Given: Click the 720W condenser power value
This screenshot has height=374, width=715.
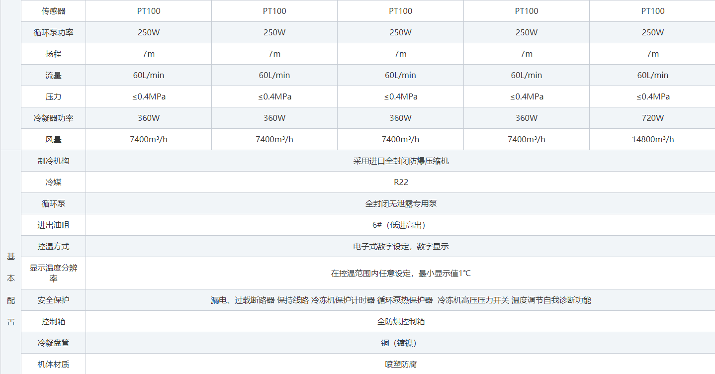Looking at the screenshot, I should pos(652,118).
